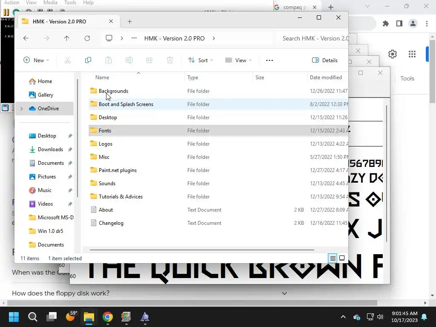This screenshot has width=436, height=327.
Task: Expand the OneDrive tree node
Action: [22, 109]
